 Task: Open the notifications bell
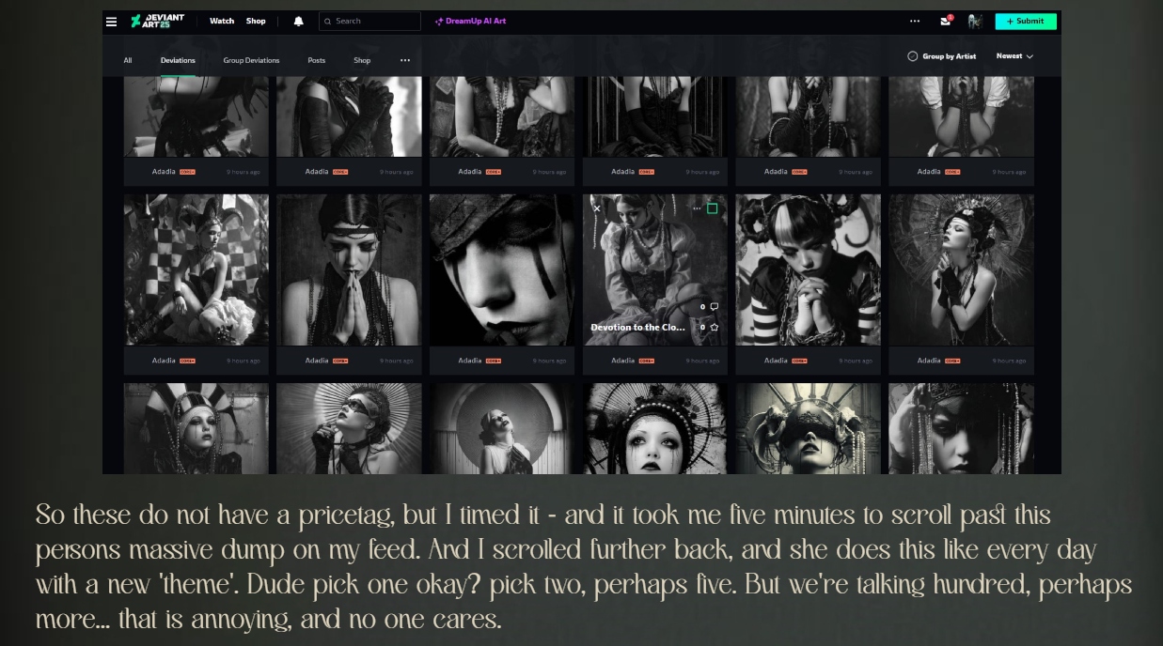click(299, 22)
